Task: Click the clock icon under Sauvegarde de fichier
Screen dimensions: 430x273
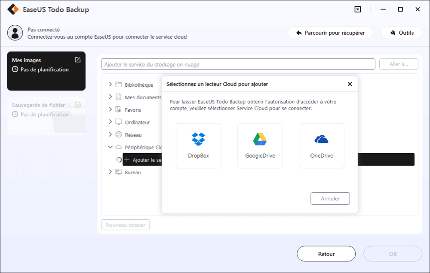Action: [15, 115]
